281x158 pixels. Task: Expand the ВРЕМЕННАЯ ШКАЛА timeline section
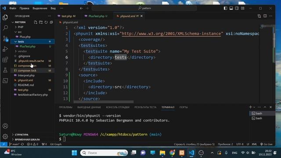[x=13, y=140]
